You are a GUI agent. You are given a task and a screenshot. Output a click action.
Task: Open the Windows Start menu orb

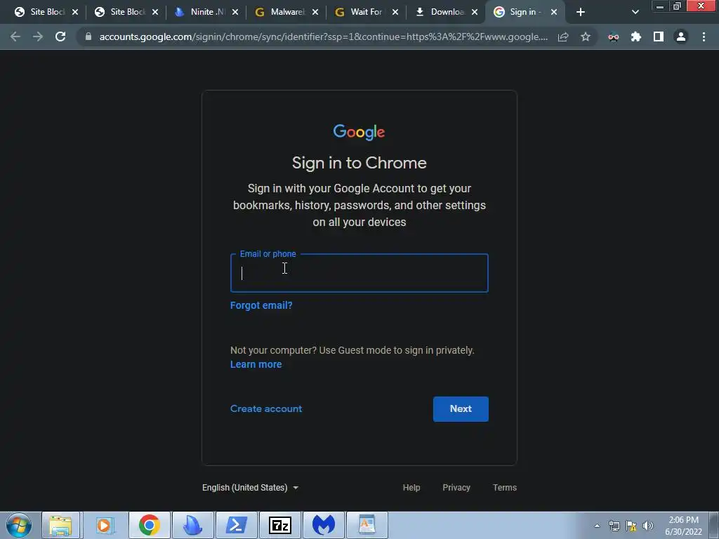coord(19,525)
